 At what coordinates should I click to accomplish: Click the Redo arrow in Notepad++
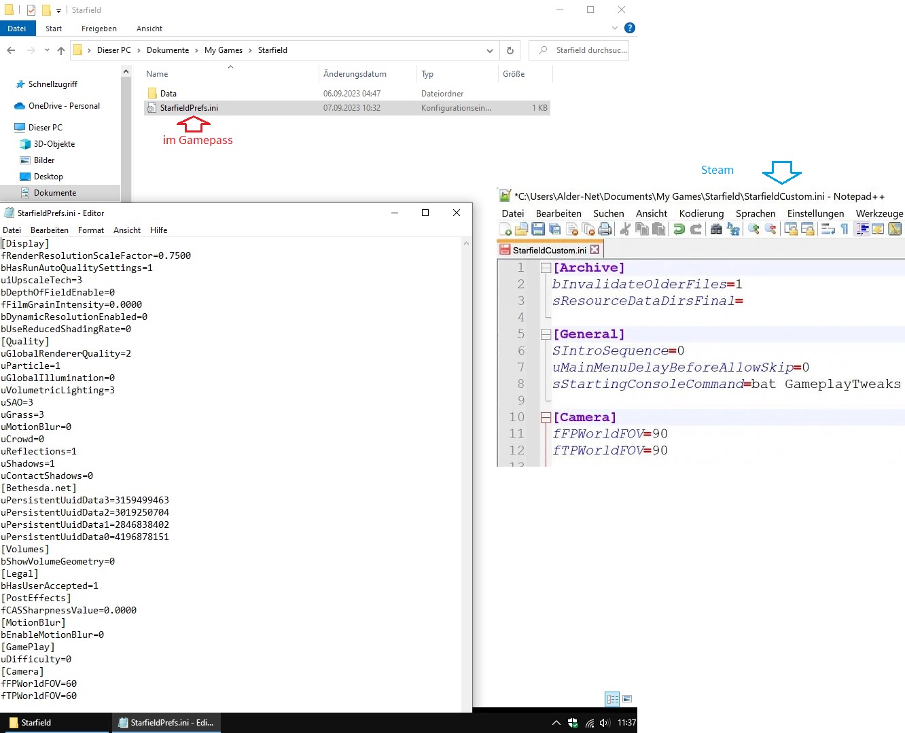(696, 229)
